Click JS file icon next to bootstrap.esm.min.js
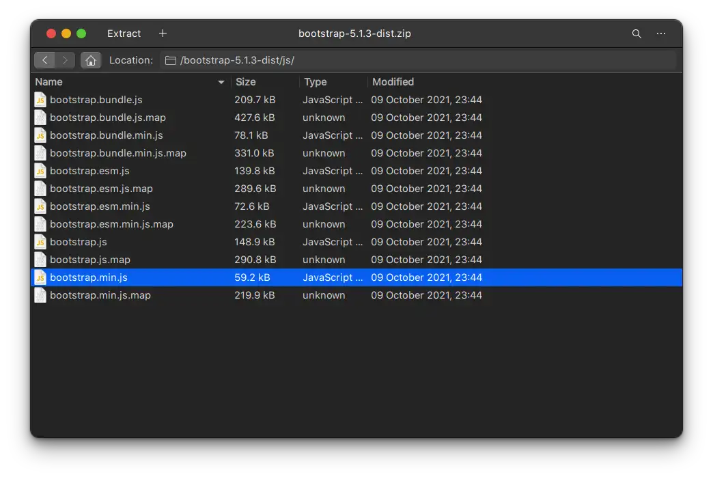The height and width of the screenshot is (479, 713). 40,206
